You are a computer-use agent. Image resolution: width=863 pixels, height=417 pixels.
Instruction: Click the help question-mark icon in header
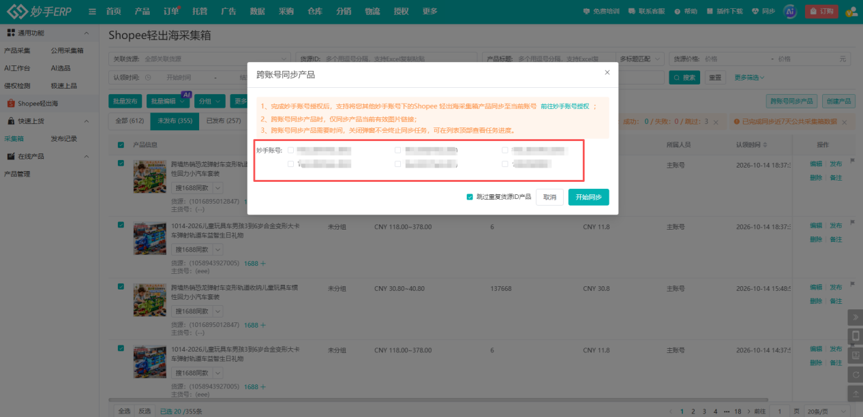(x=677, y=12)
